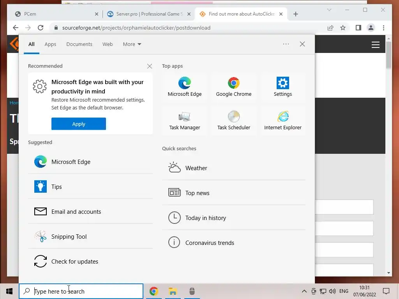Open the clock and date flyout
The height and width of the screenshot is (299, 399).
tap(364, 291)
